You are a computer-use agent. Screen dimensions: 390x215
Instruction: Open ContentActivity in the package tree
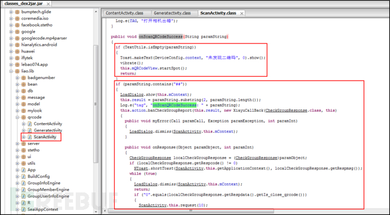point(47,124)
